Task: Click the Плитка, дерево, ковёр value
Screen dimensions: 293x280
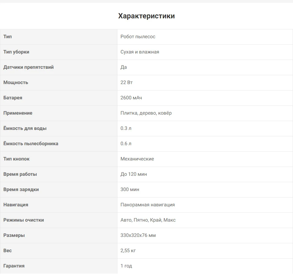Action: click(146, 113)
